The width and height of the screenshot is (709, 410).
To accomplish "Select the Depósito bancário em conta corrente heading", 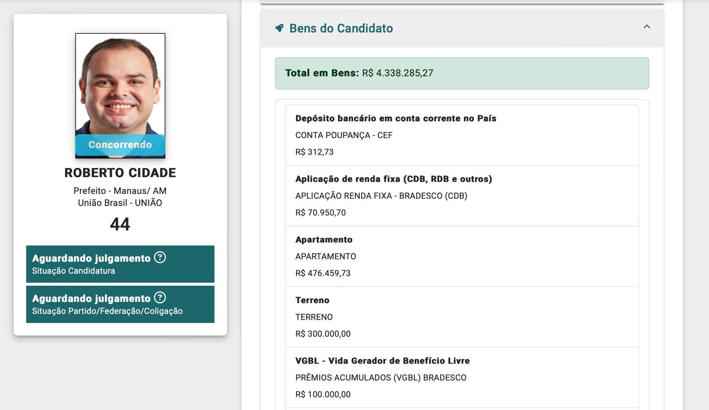I will click(x=396, y=118).
